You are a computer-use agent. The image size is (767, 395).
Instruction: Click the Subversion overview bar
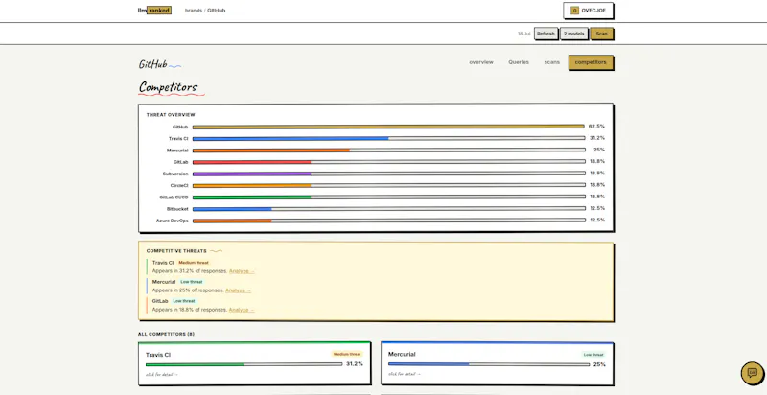(x=389, y=174)
